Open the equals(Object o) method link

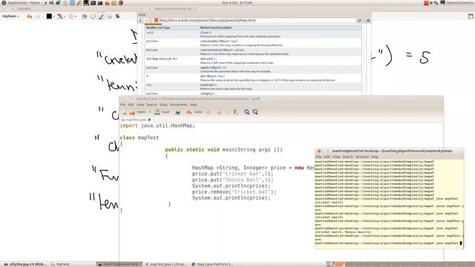click(x=213, y=67)
